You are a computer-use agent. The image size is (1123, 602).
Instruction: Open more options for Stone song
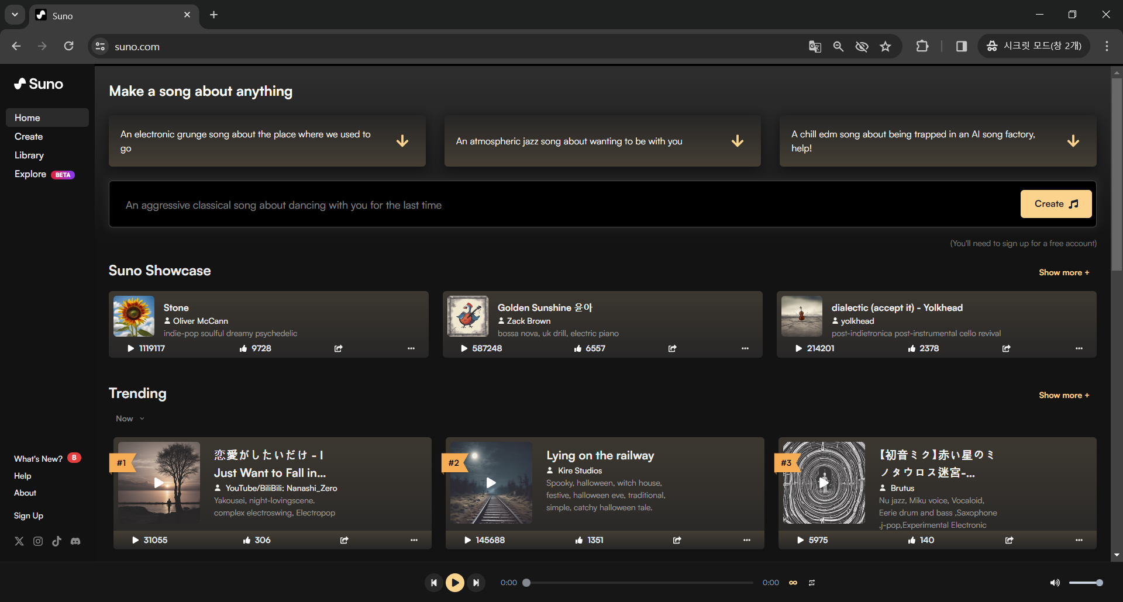[411, 348]
